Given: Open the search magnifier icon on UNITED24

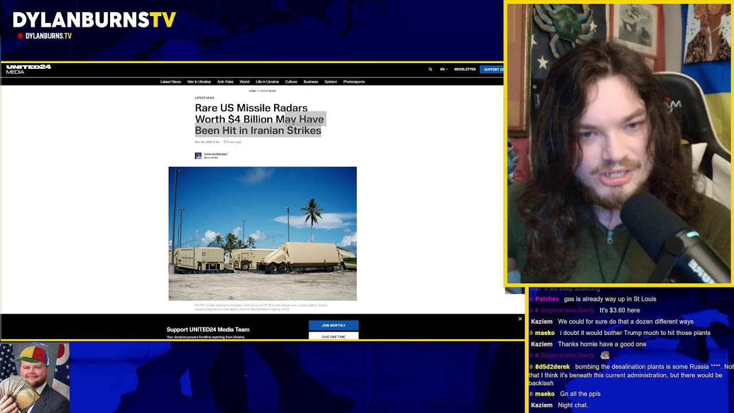Looking at the screenshot, I should tap(430, 69).
